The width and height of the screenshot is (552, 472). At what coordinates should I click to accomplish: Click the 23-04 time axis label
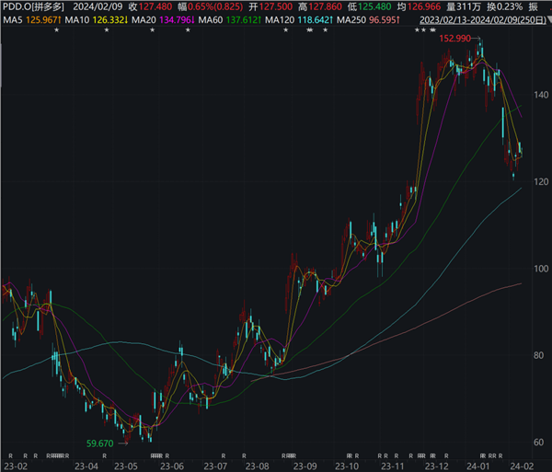86,466
